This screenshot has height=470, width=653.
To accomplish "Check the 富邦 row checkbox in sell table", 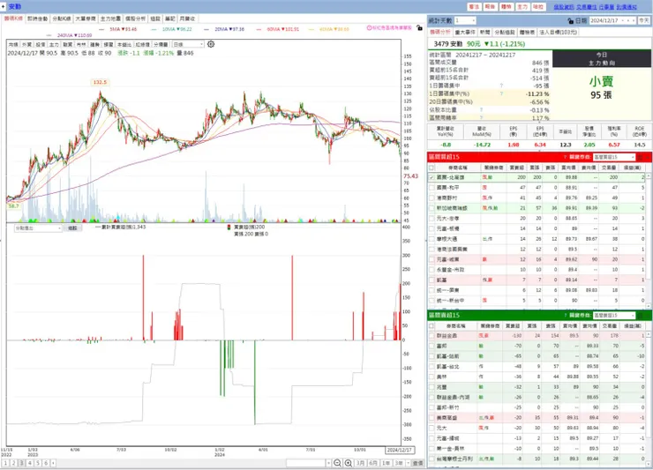I will [x=432, y=346].
